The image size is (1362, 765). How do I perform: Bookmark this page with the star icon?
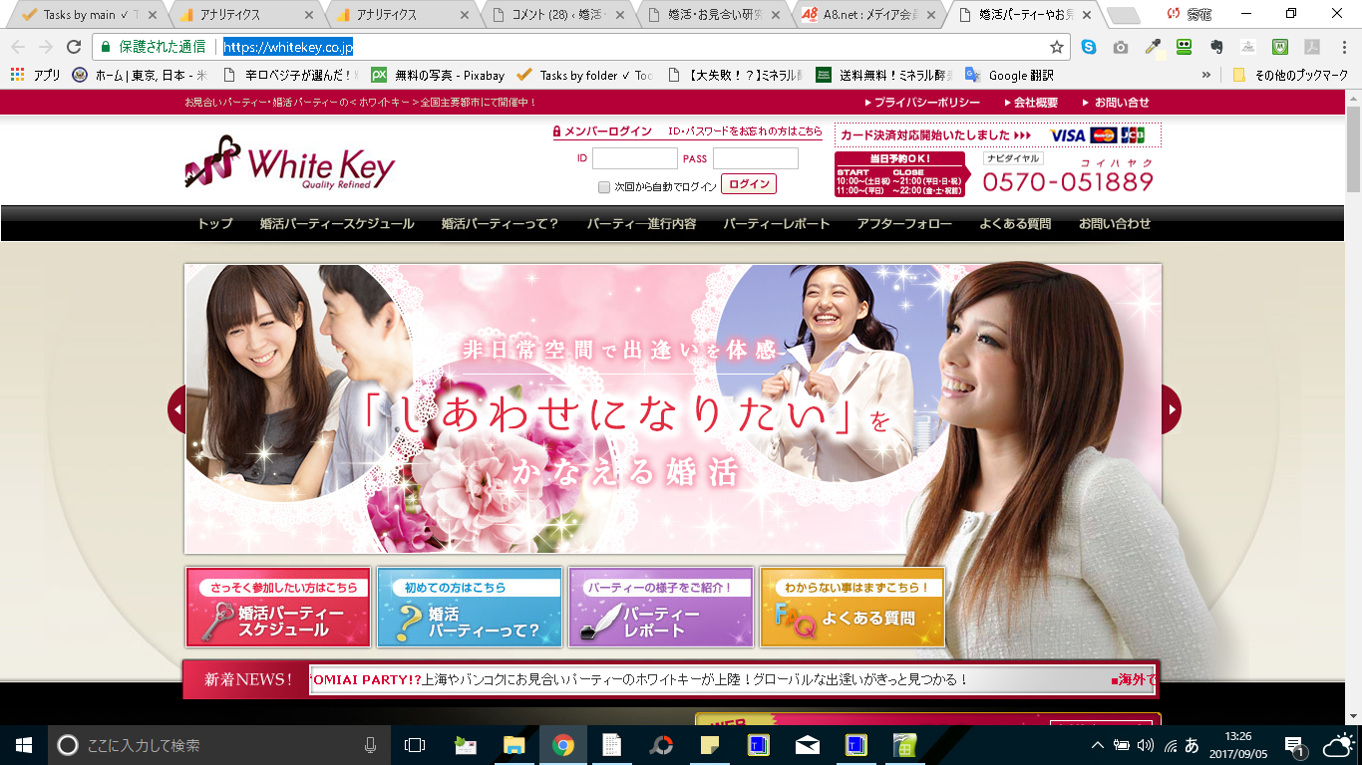pyautogui.click(x=1056, y=47)
